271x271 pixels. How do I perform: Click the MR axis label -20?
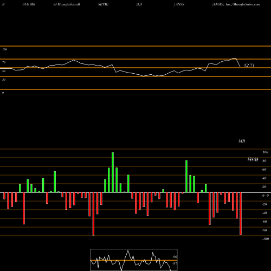[x=264, y=204]
